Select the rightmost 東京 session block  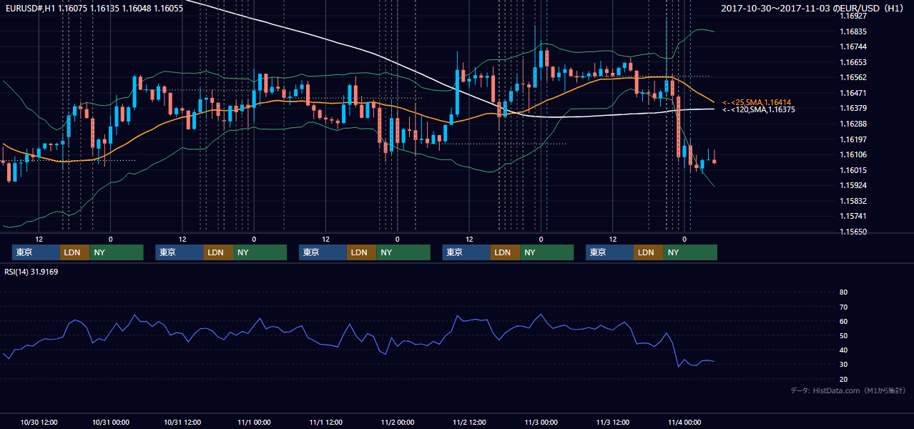(609, 252)
